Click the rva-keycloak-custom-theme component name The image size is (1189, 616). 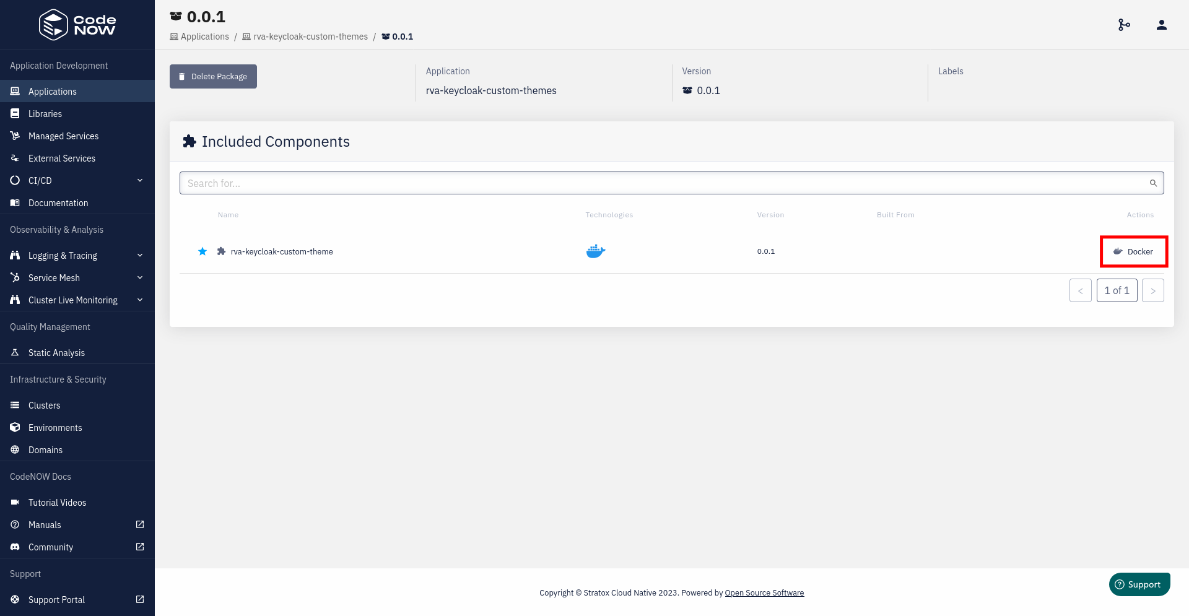click(x=282, y=251)
